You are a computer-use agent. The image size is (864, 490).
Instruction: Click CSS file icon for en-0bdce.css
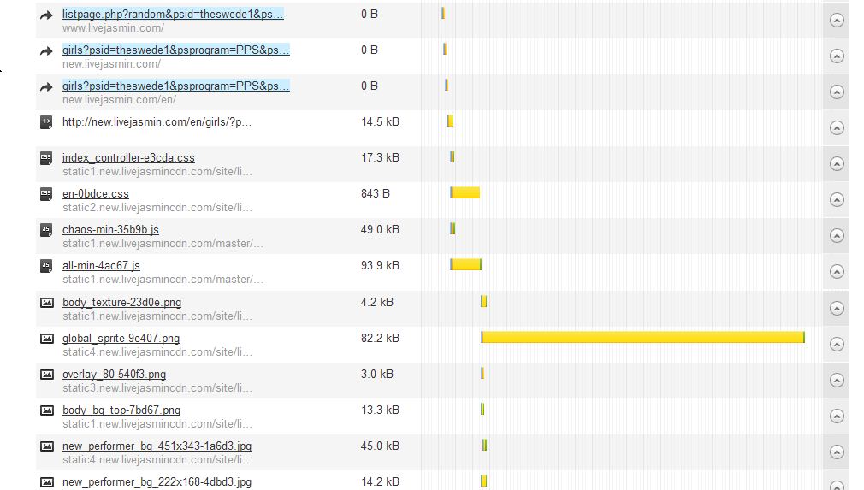coord(46,194)
